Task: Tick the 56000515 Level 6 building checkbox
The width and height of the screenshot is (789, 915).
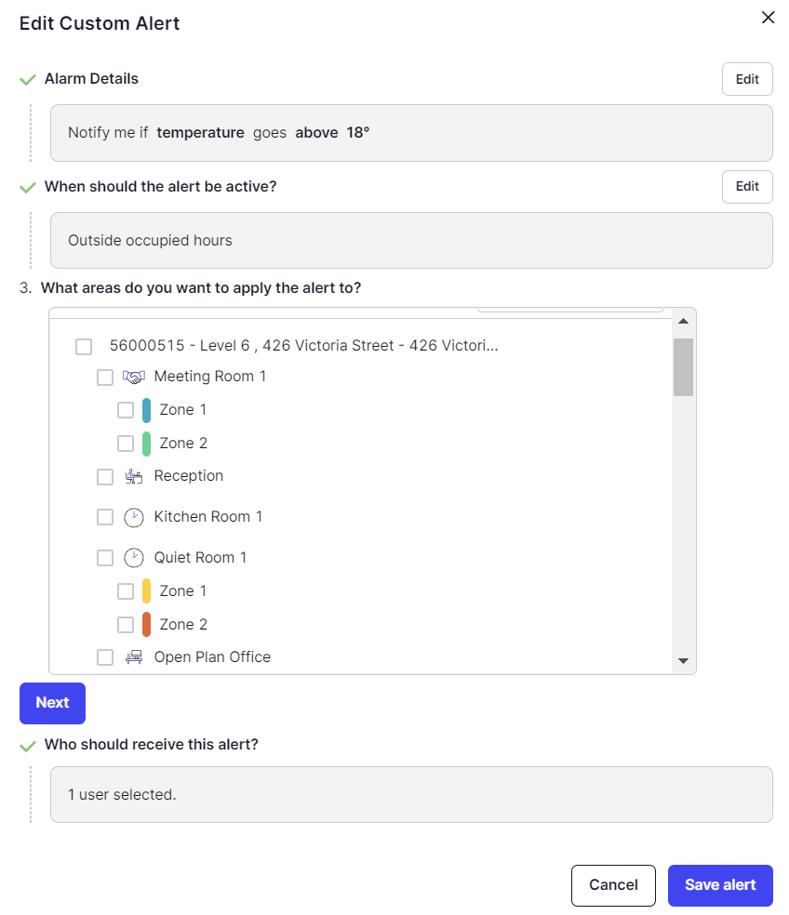Action: pyautogui.click(x=84, y=347)
